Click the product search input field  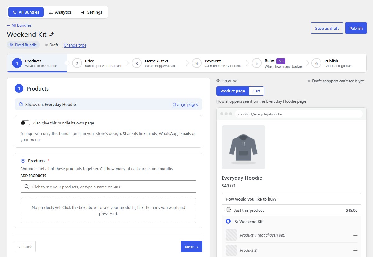coord(108,187)
